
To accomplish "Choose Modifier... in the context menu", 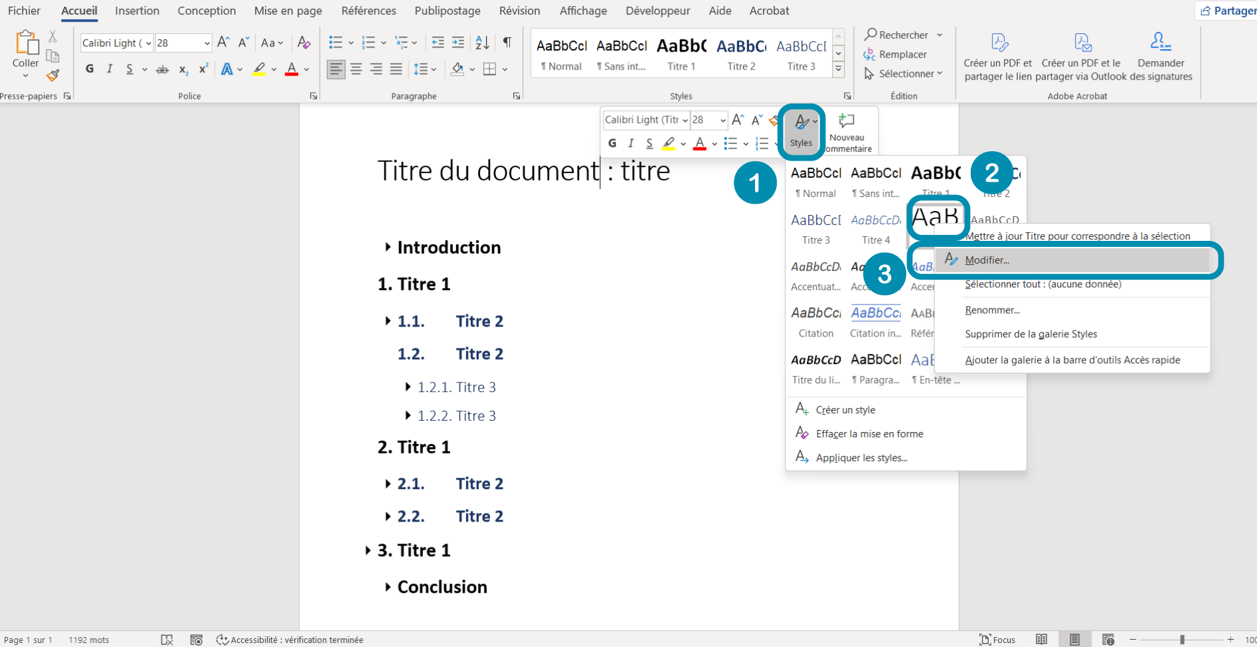I will coord(987,260).
